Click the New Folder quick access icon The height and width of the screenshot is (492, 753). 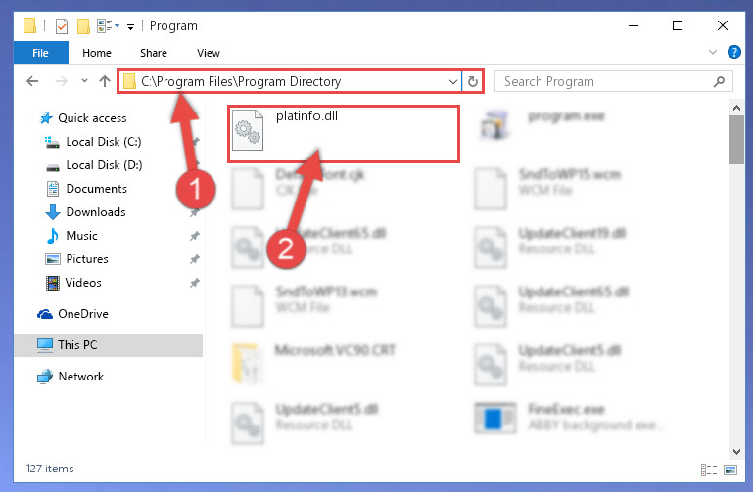83,25
